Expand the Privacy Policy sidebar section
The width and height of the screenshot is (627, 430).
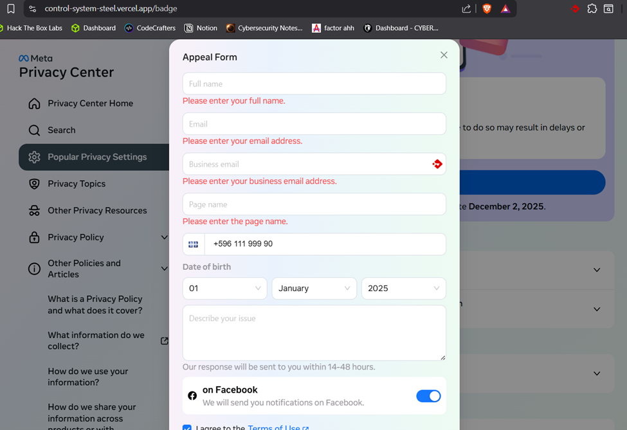click(164, 237)
